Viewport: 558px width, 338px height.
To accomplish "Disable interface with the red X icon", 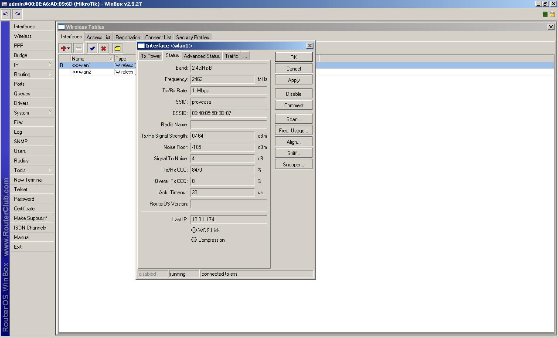I will coord(103,48).
